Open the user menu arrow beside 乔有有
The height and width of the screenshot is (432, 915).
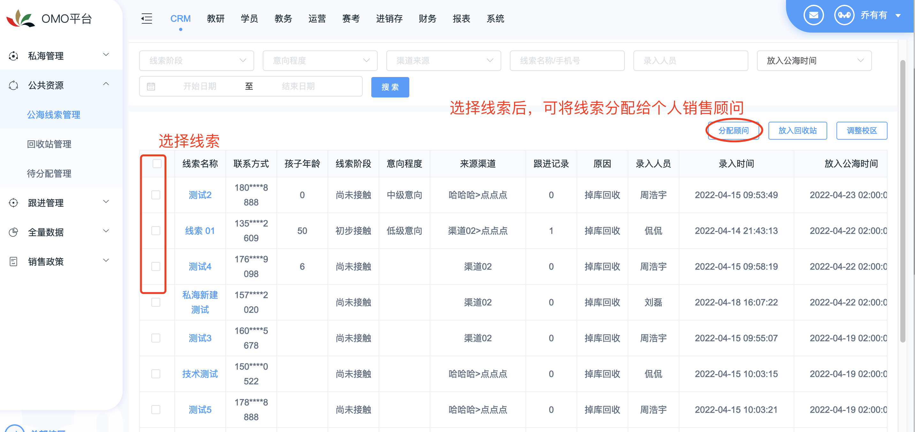898,16
